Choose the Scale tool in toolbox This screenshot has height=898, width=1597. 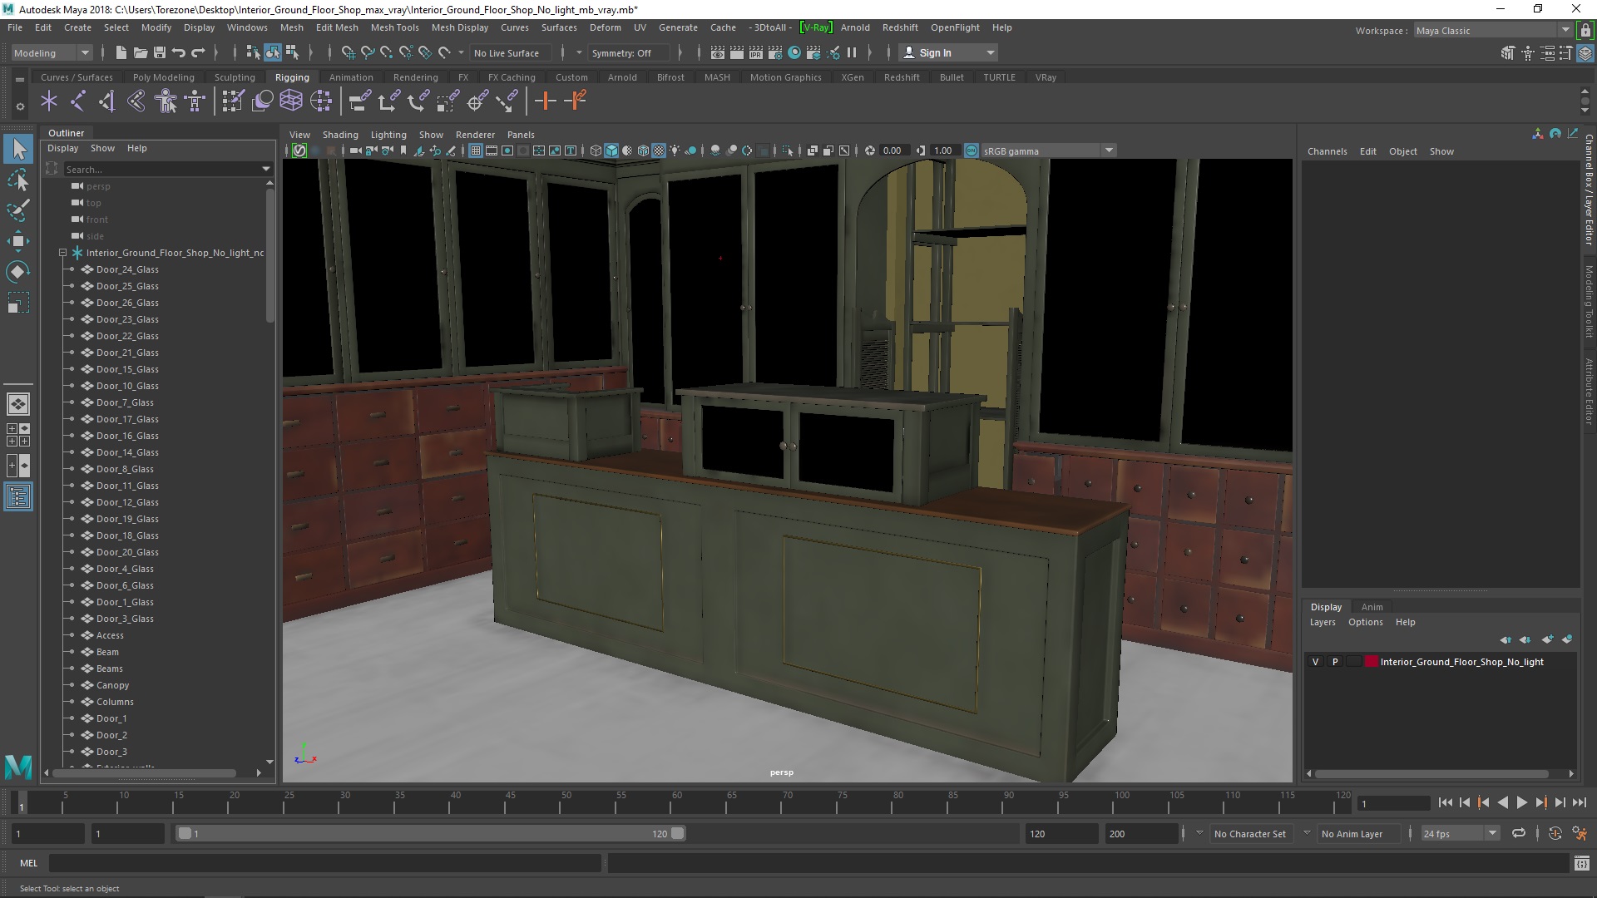[18, 303]
